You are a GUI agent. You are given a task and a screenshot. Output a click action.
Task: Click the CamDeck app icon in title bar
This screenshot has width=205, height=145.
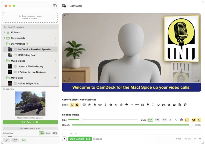[64, 6]
